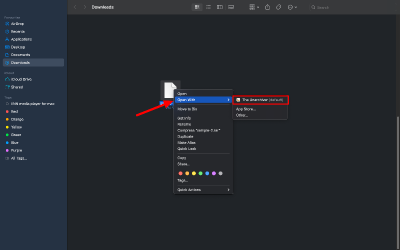Switch to column view
This screenshot has width=400, height=250.
[219, 7]
